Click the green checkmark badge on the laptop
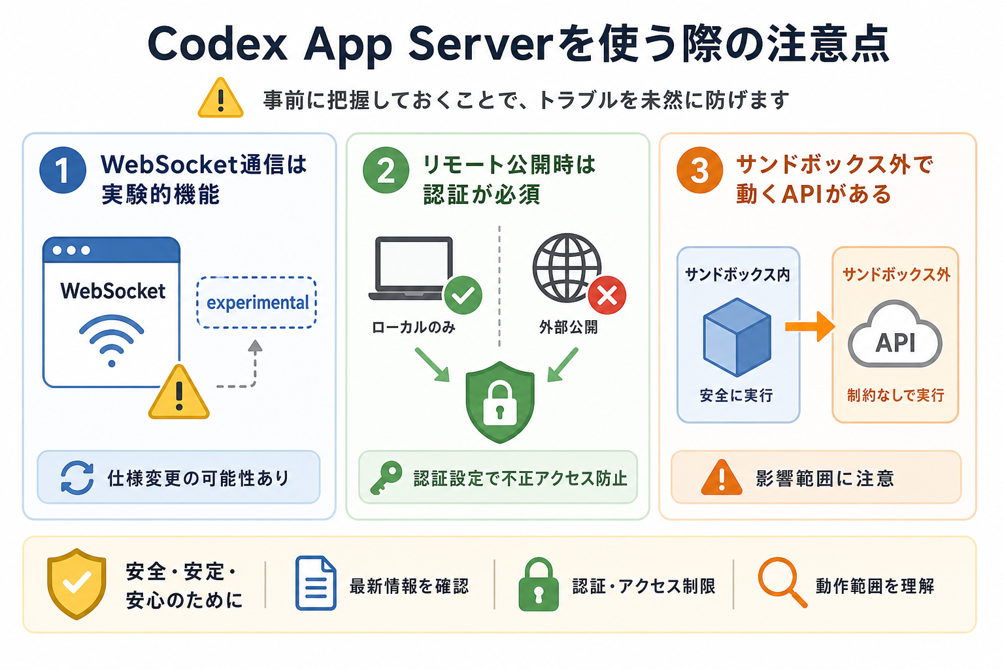Viewport: 1004px width, 669px height. point(463,295)
